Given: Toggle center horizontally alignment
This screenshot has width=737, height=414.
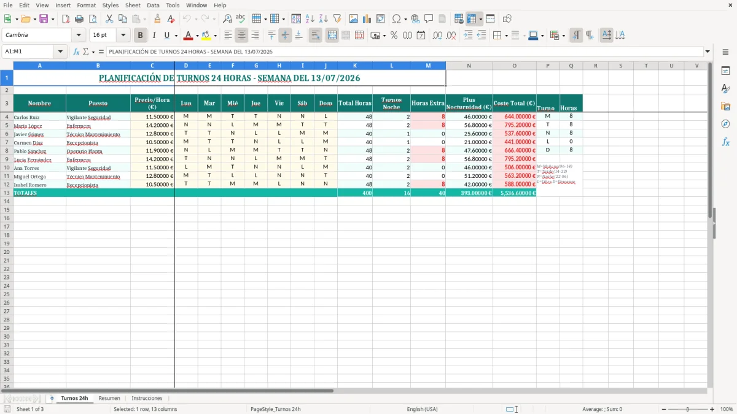Looking at the screenshot, I should click(241, 36).
